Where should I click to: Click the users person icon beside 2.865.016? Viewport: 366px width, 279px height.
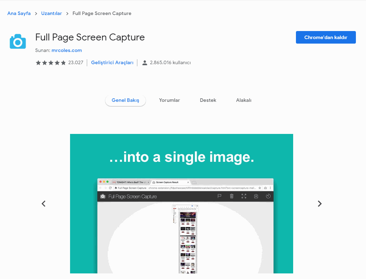(x=145, y=63)
